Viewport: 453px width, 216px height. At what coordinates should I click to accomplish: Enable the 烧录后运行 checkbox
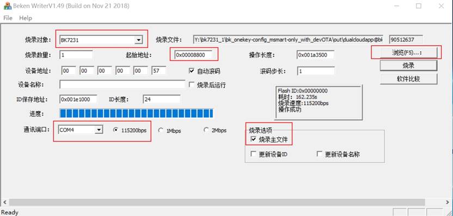[x=191, y=85]
